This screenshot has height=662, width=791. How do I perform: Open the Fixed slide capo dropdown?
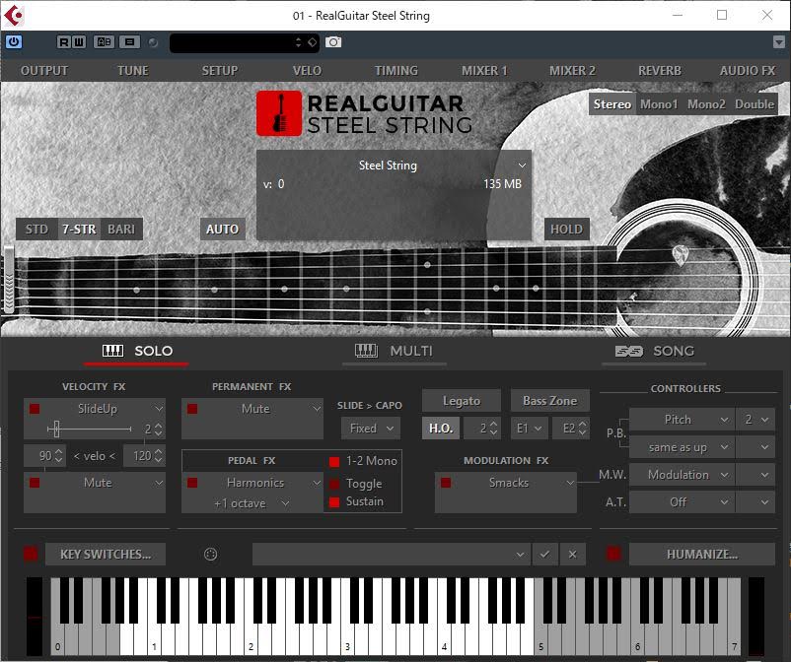pyautogui.click(x=371, y=429)
